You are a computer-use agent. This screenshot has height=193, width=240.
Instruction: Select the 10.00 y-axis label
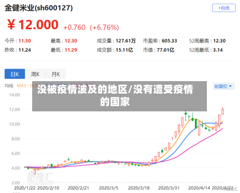coord(14,124)
